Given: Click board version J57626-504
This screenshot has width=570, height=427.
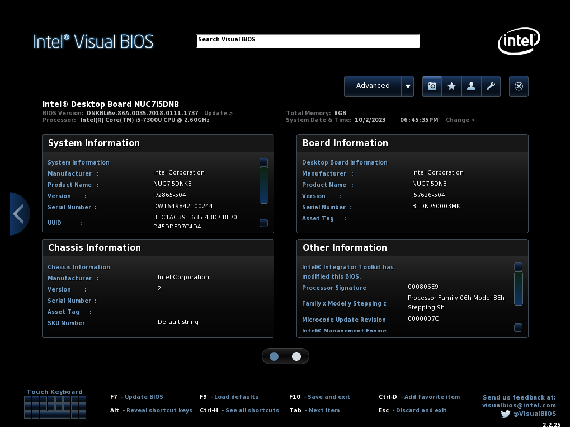Looking at the screenshot, I should pos(428,195).
